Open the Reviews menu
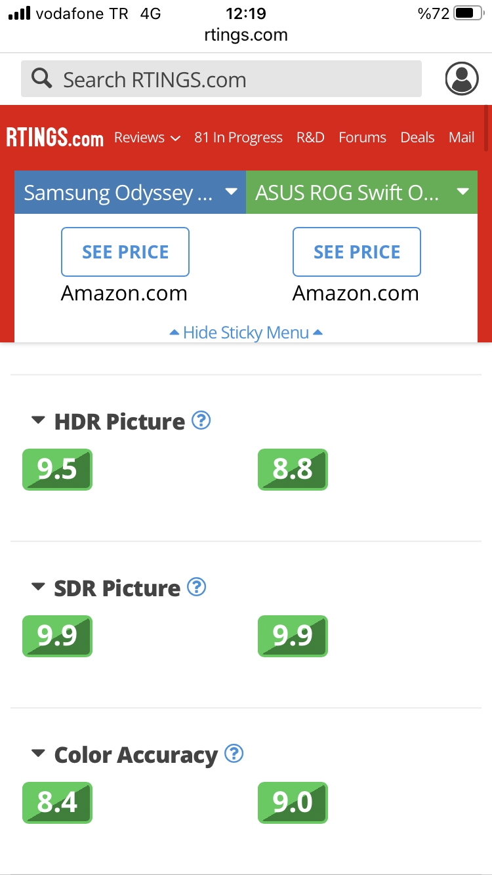This screenshot has height=875, width=492. (x=147, y=138)
